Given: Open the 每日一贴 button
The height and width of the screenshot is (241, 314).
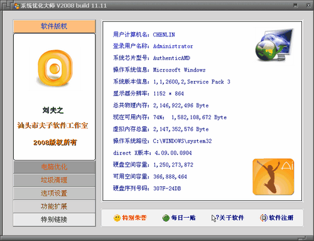Looking at the screenshot, I should pyautogui.click(x=179, y=218).
